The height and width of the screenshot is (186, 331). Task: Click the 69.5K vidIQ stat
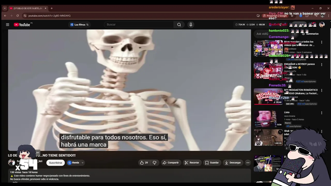[x=261, y=25]
